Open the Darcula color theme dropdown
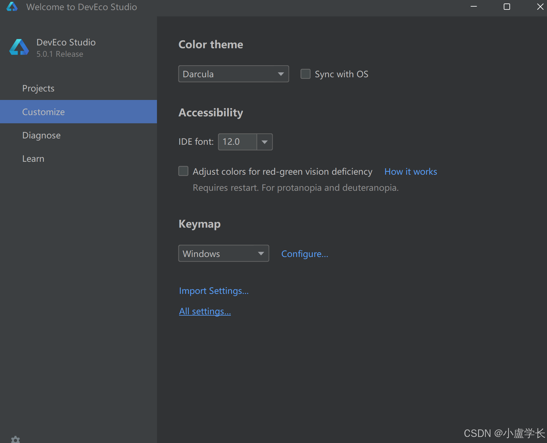 coord(234,74)
